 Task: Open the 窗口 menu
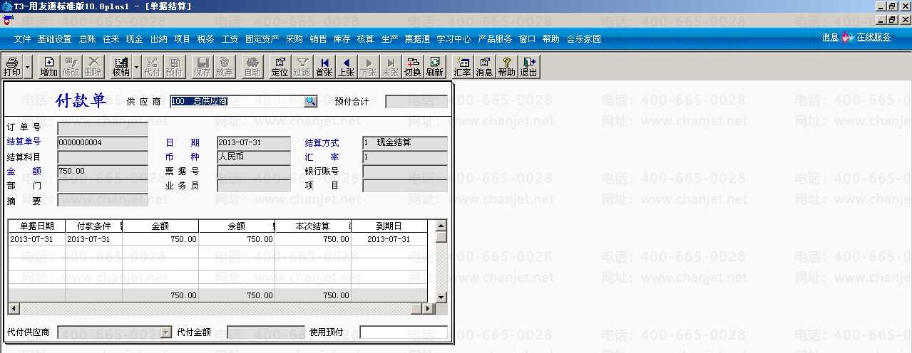527,39
